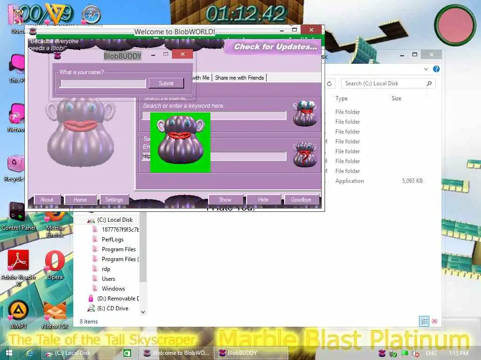This screenshot has width=481, height=360.
Task: Go to Home in BlobWORLD
Action: tap(80, 200)
